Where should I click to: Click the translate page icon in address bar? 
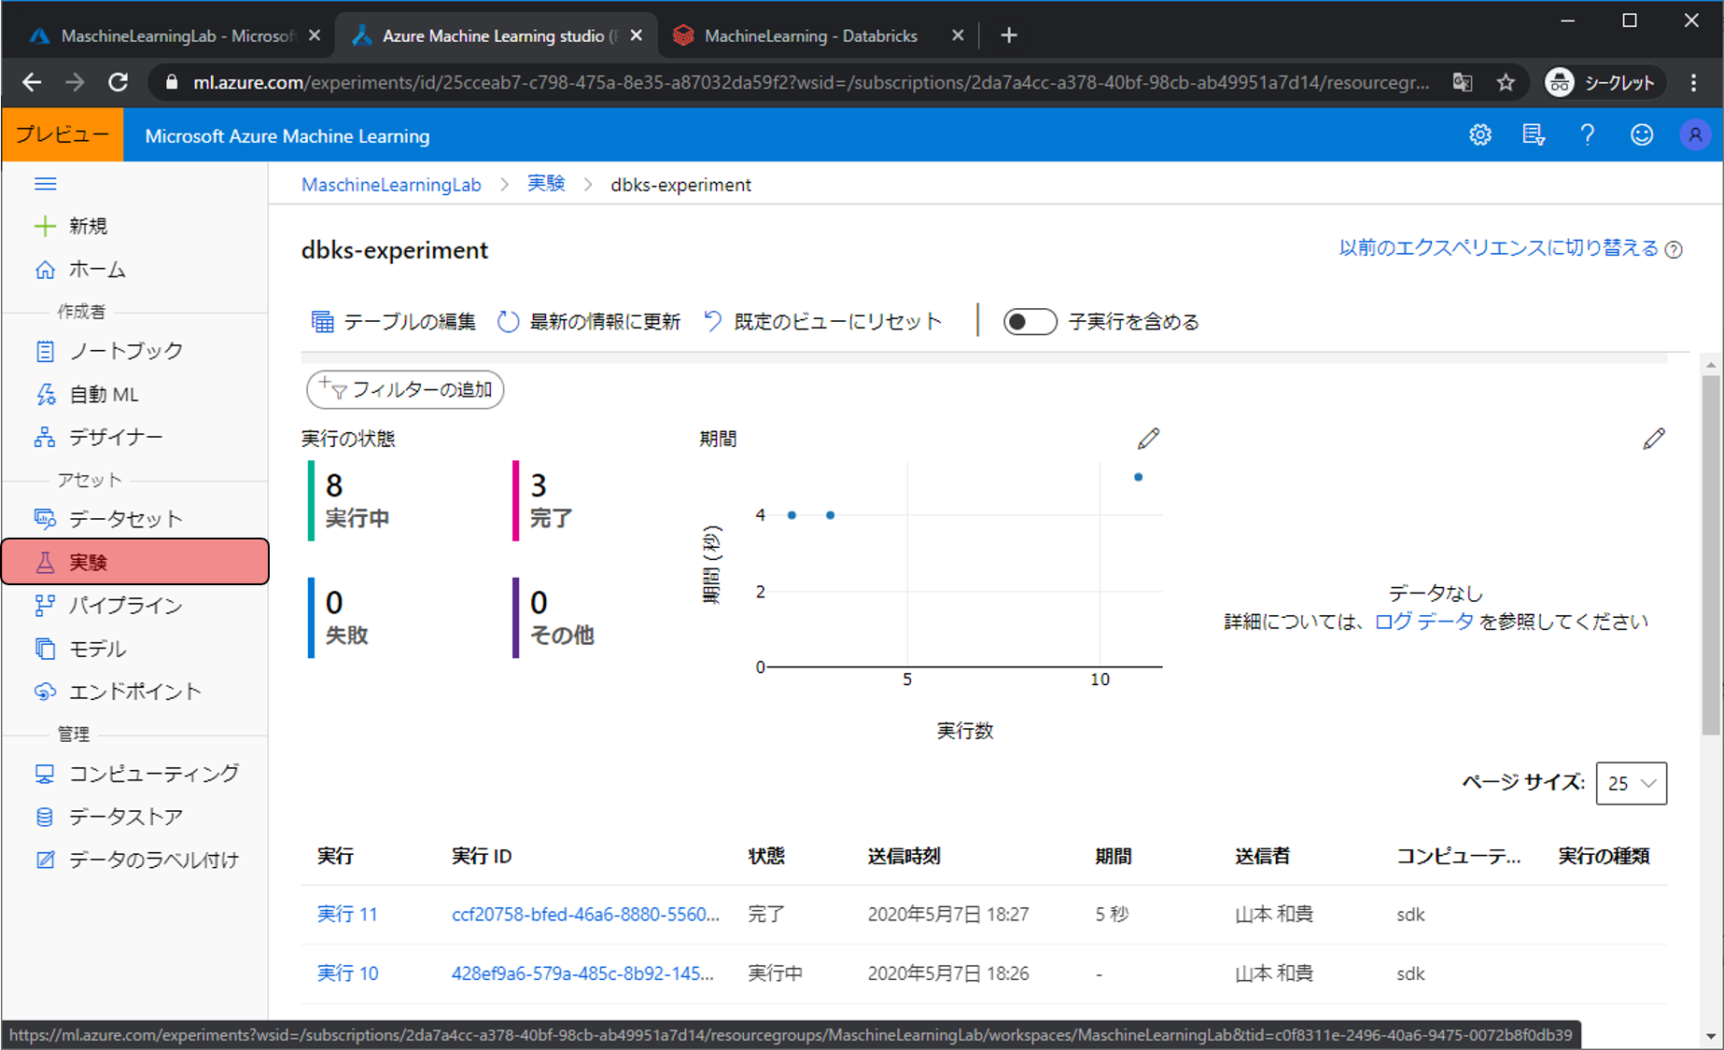click(x=1462, y=83)
